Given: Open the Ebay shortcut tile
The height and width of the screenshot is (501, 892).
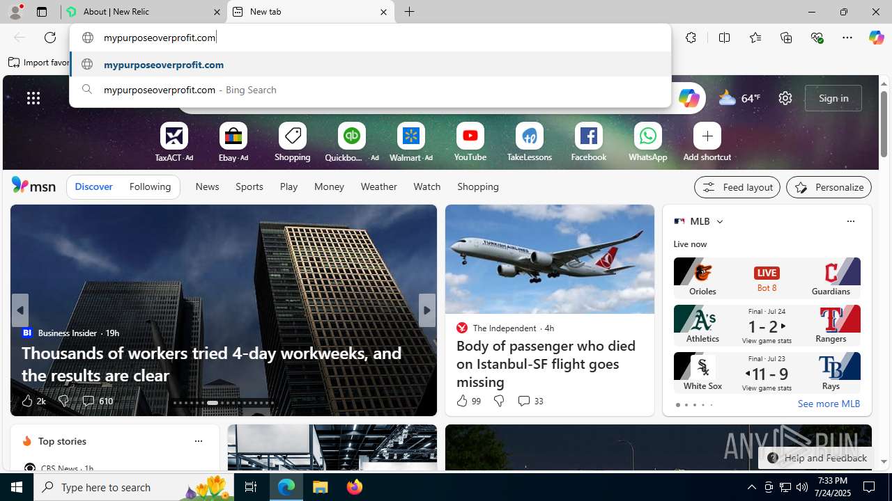Looking at the screenshot, I should [233, 142].
